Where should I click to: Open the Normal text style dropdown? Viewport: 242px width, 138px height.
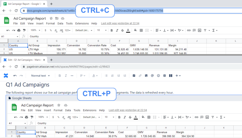pos(41,76)
